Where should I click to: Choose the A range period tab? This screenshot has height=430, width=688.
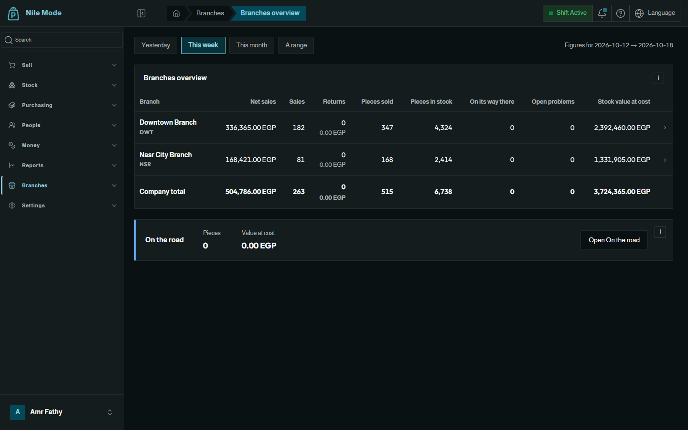[296, 45]
